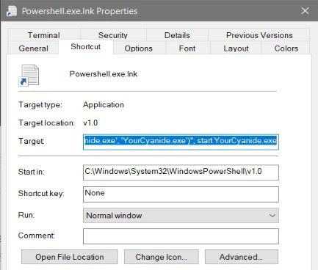
Task: Open the Layout tab
Action: [x=236, y=48]
